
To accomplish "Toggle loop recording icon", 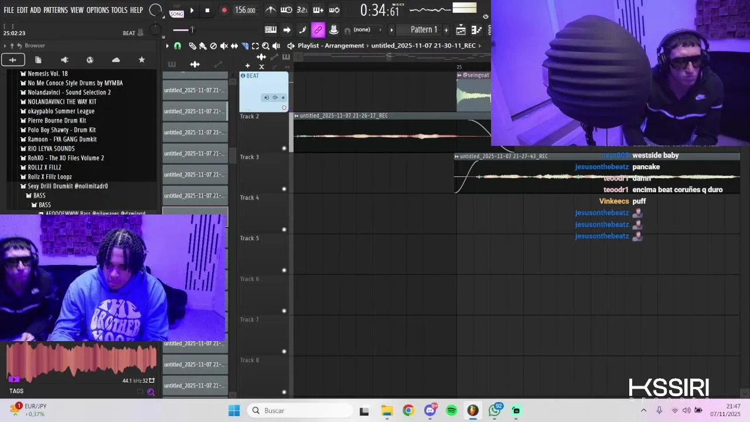I will [x=334, y=10].
